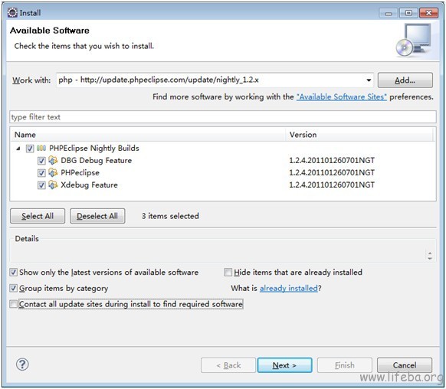Screen dimensions: 446x389
Task: Click the Deselect All button
Action: pyautogui.click(x=97, y=216)
